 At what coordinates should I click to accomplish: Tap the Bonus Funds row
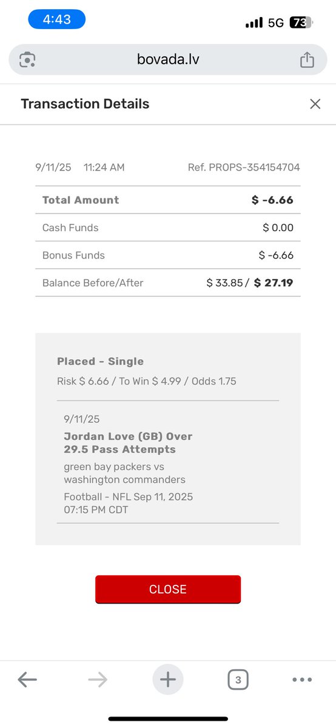pyautogui.click(x=168, y=255)
